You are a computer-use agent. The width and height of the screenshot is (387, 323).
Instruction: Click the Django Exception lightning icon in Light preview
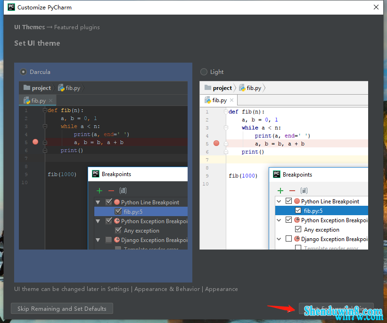(x=297, y=239)
